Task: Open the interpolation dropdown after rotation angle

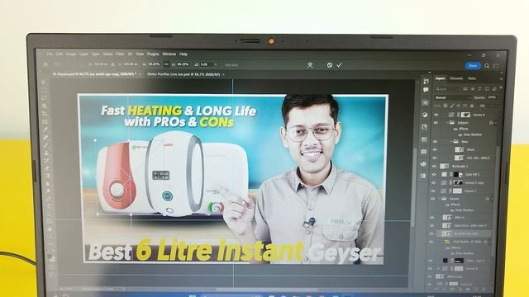Action: [216, 64]
